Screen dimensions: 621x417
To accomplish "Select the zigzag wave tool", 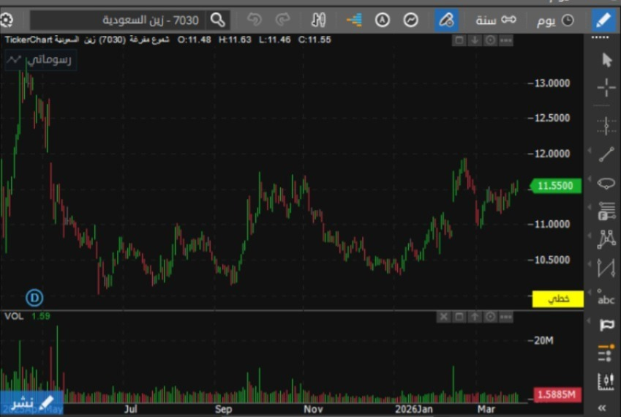I will coord(606,268).
